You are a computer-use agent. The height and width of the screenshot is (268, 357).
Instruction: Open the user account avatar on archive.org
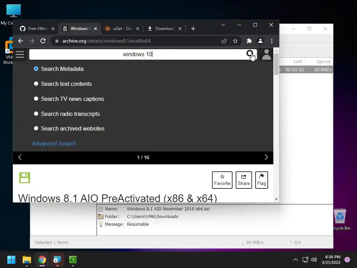click(x=266, y=54)
